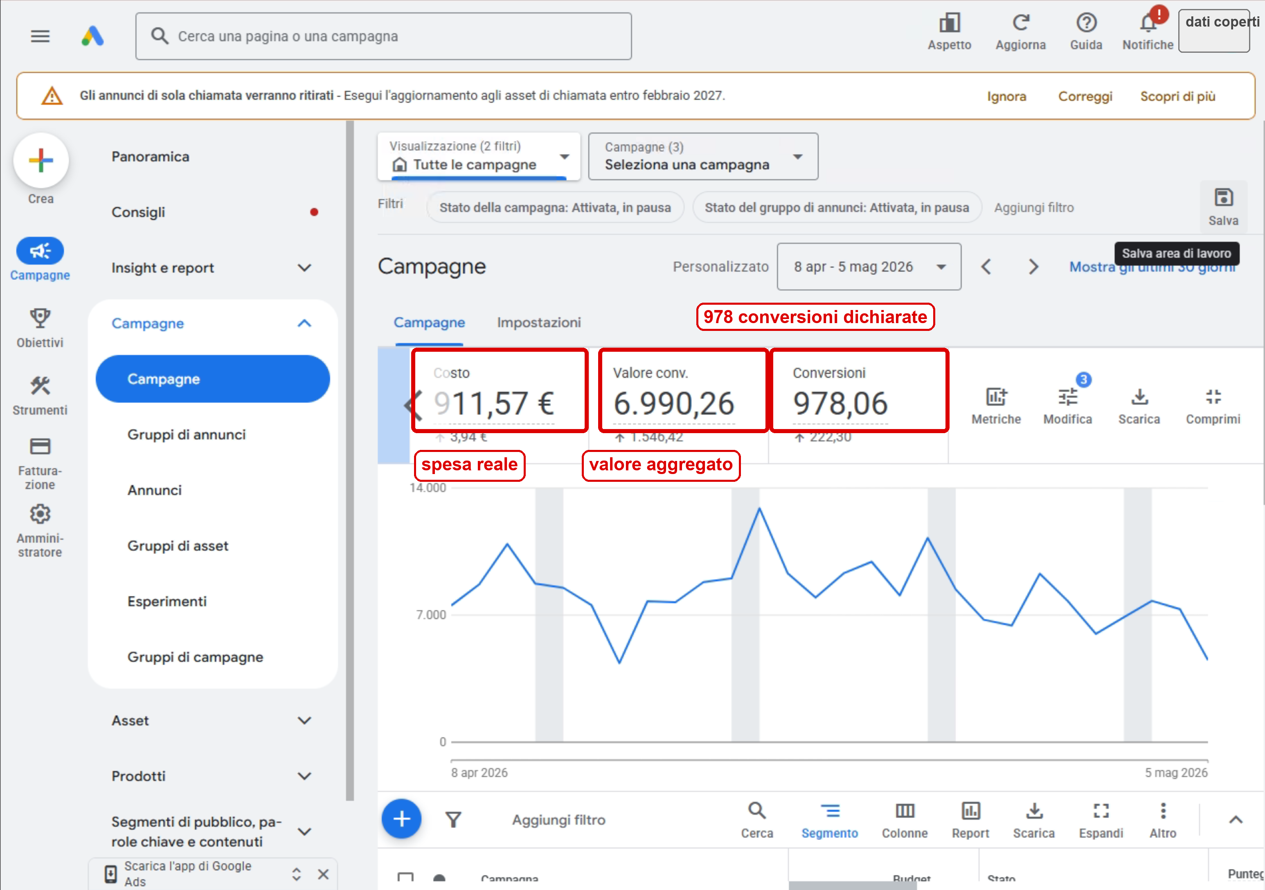
Task: Open the date range 8 apr - 5 mag 2026 dropdown
Action: point(869,267)
